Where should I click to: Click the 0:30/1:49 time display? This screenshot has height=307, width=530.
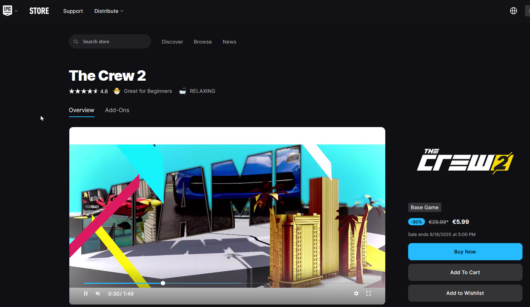121,294
